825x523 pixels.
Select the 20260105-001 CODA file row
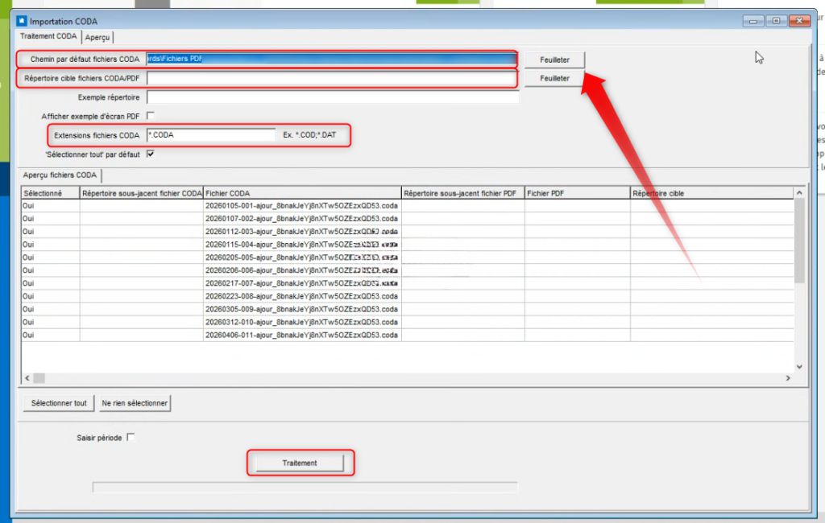click(301, 206)
